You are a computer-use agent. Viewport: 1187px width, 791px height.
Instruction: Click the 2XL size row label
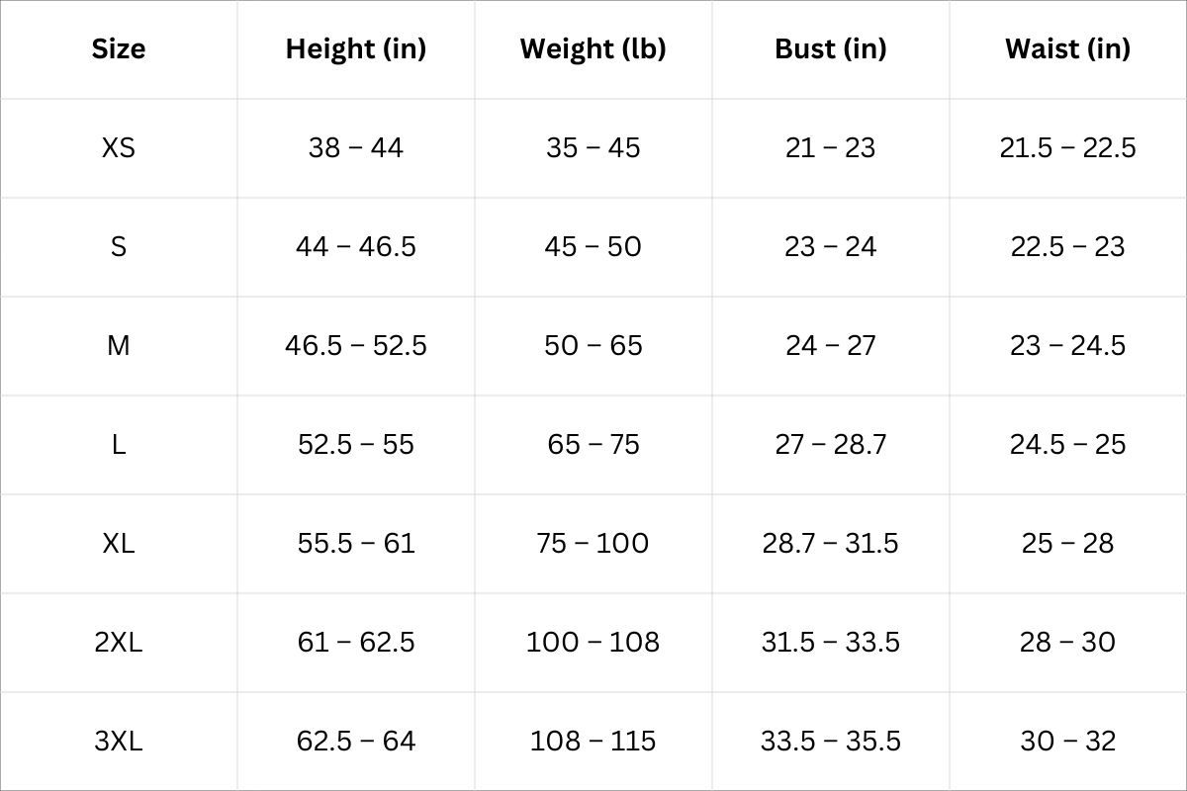[x=119, y=643]
